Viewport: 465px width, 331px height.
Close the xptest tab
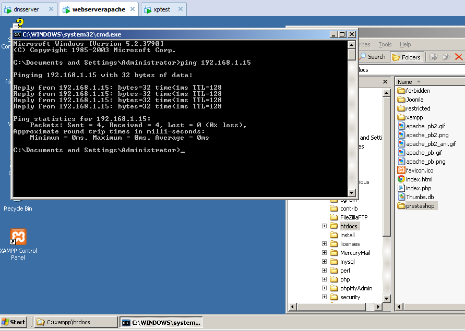(x=180, y=9)
